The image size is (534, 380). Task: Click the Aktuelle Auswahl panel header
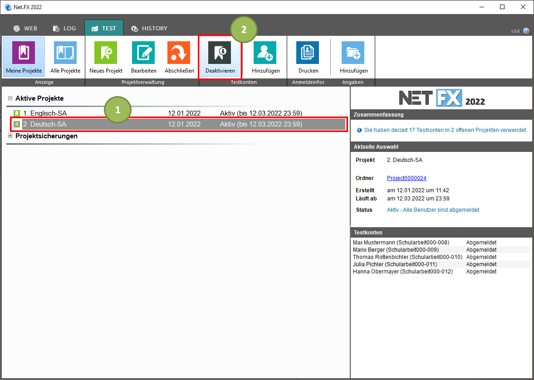click(x=442, y=147)
